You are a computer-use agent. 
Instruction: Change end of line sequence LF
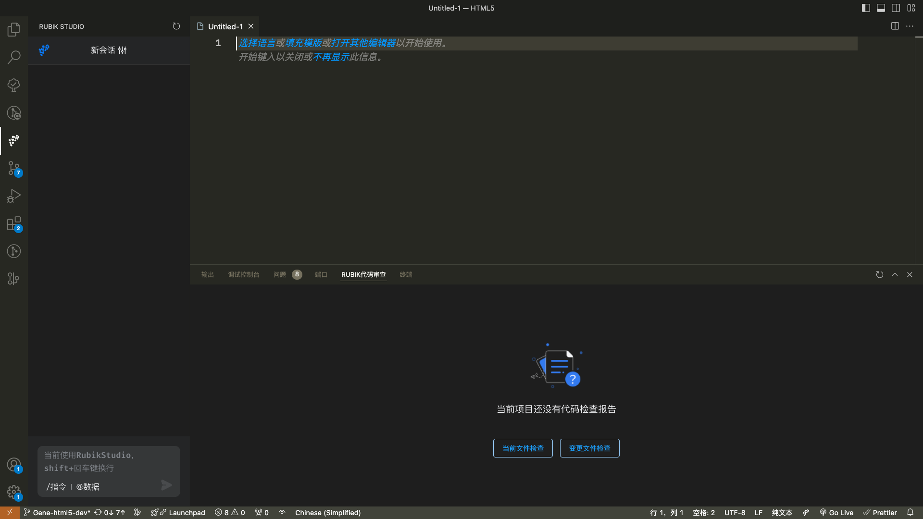759,513
